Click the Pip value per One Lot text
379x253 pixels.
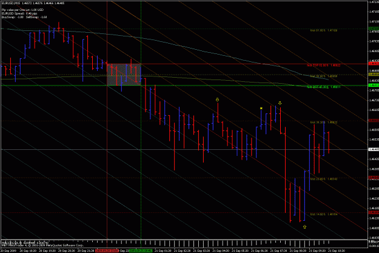tap(22, 10)
